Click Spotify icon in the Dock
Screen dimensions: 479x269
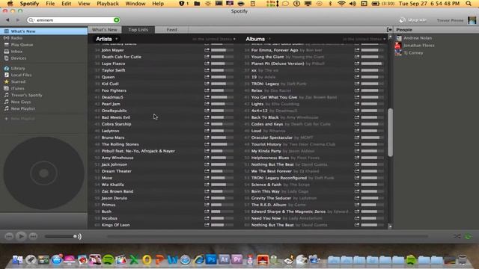108,259
